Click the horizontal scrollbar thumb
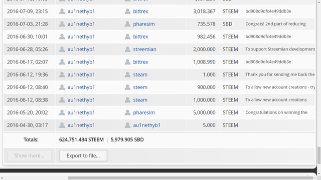Image resolution: width=321 pixels, height=180 pixels. point(191,178)
